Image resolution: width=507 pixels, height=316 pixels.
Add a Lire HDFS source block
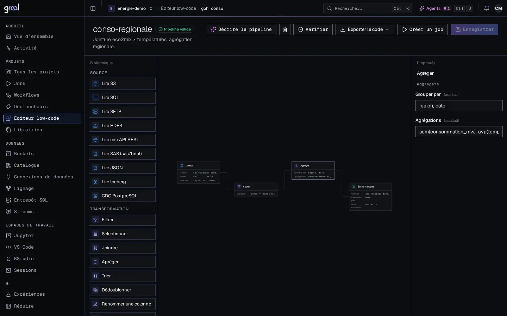tap(122, 126)
